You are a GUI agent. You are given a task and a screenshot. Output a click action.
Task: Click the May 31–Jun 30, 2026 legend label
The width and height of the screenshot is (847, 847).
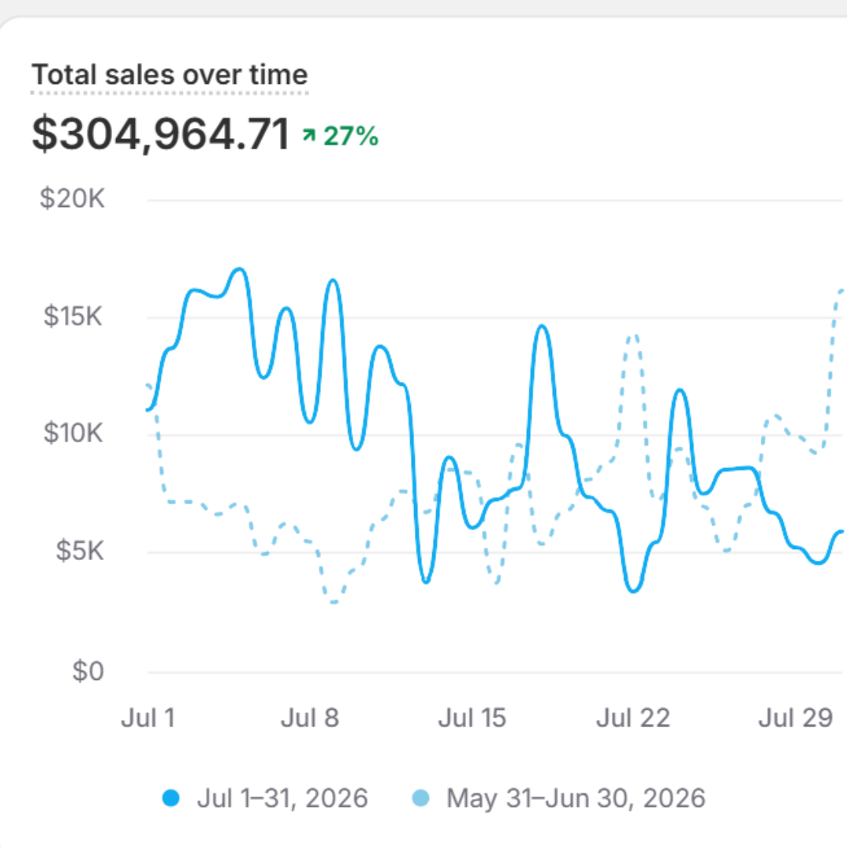click(576, 798)
